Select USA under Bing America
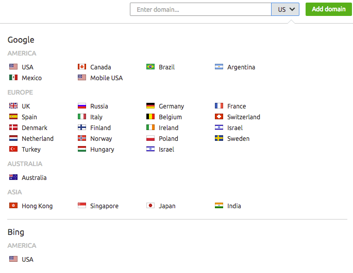Screen dimensions: 353x273 [27, 260]
